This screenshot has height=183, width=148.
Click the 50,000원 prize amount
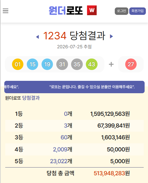click(x=118, y=149)
